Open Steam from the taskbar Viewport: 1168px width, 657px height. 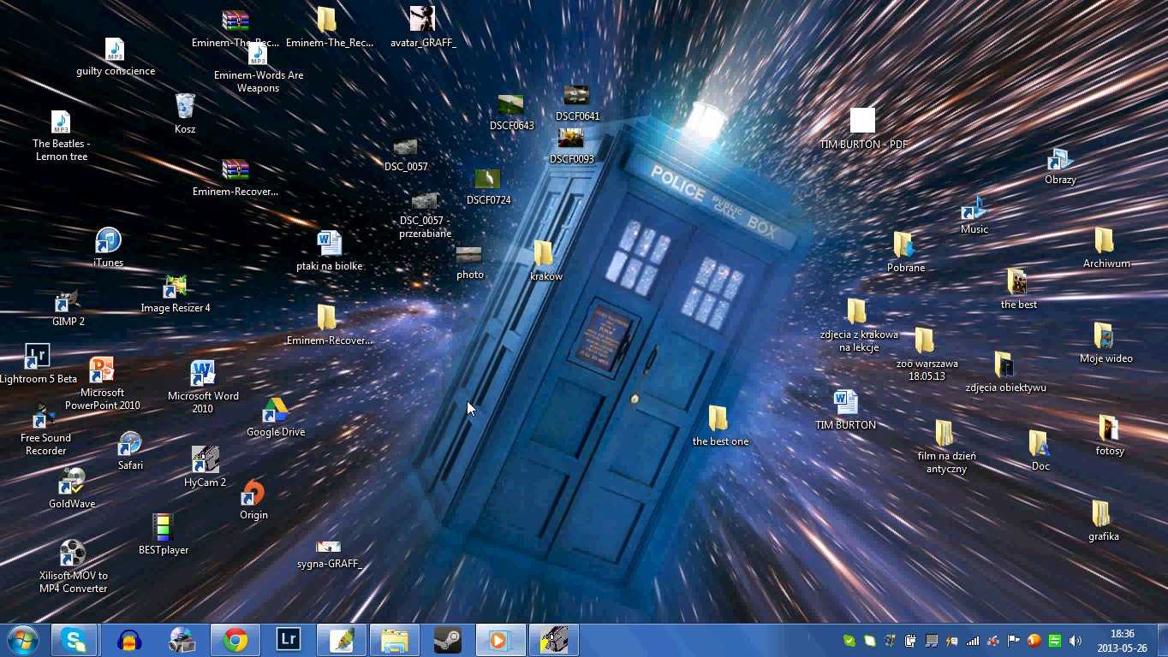click(x=448, y=640)
